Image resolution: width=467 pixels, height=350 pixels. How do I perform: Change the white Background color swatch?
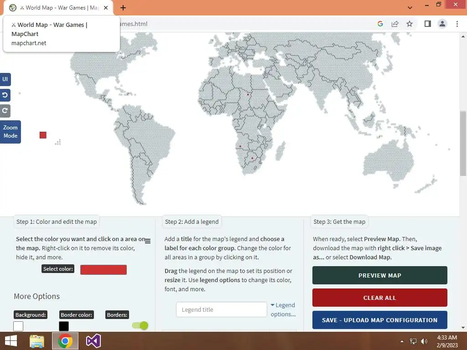(x=18, y=326)
